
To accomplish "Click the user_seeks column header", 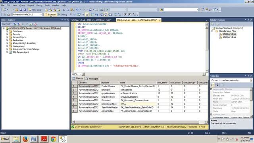I will coord(163,83).
